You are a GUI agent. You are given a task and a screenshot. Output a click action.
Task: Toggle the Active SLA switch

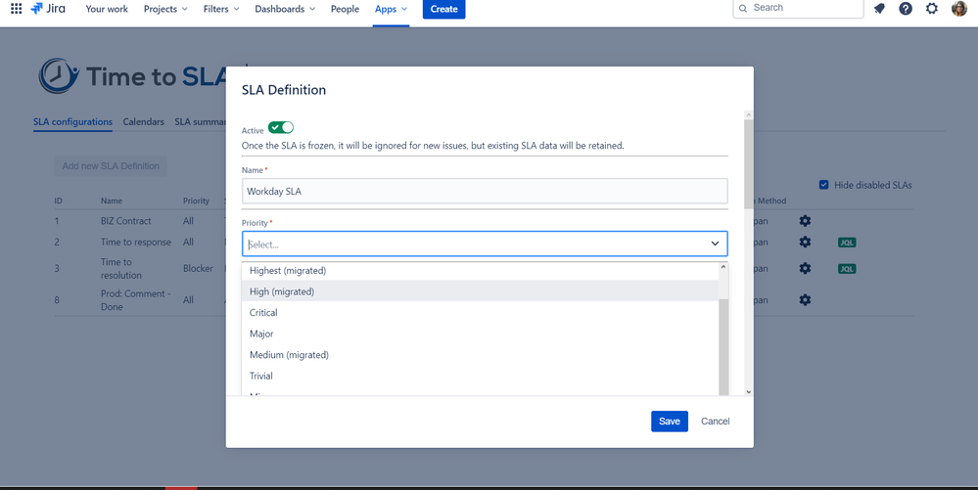click(x=281, y=127)
